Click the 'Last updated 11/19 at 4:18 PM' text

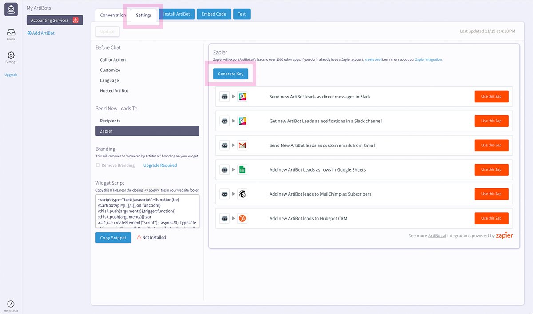pos(488,31)
